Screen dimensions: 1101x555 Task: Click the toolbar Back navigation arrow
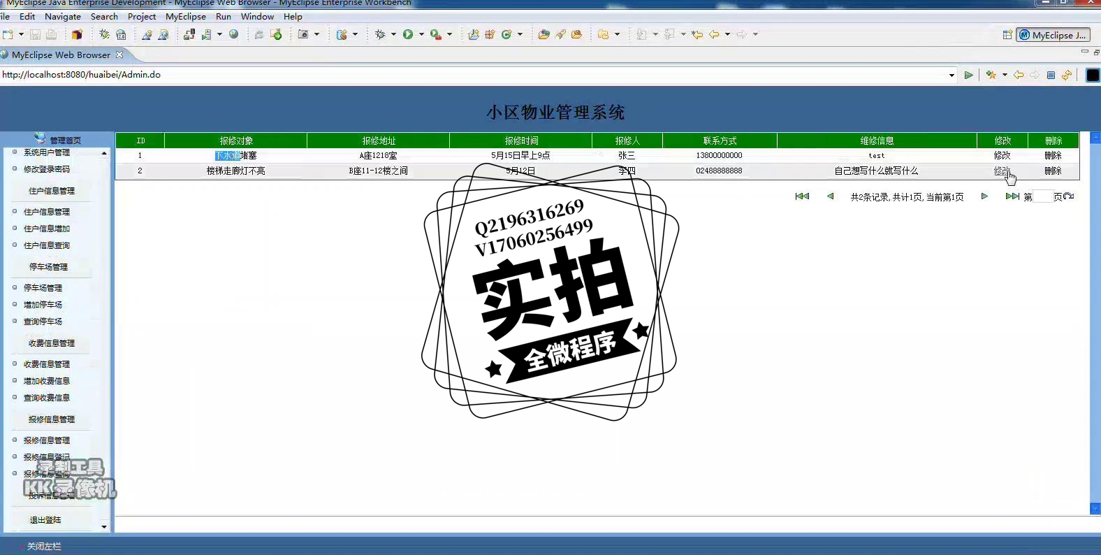(x=714, y=34)
